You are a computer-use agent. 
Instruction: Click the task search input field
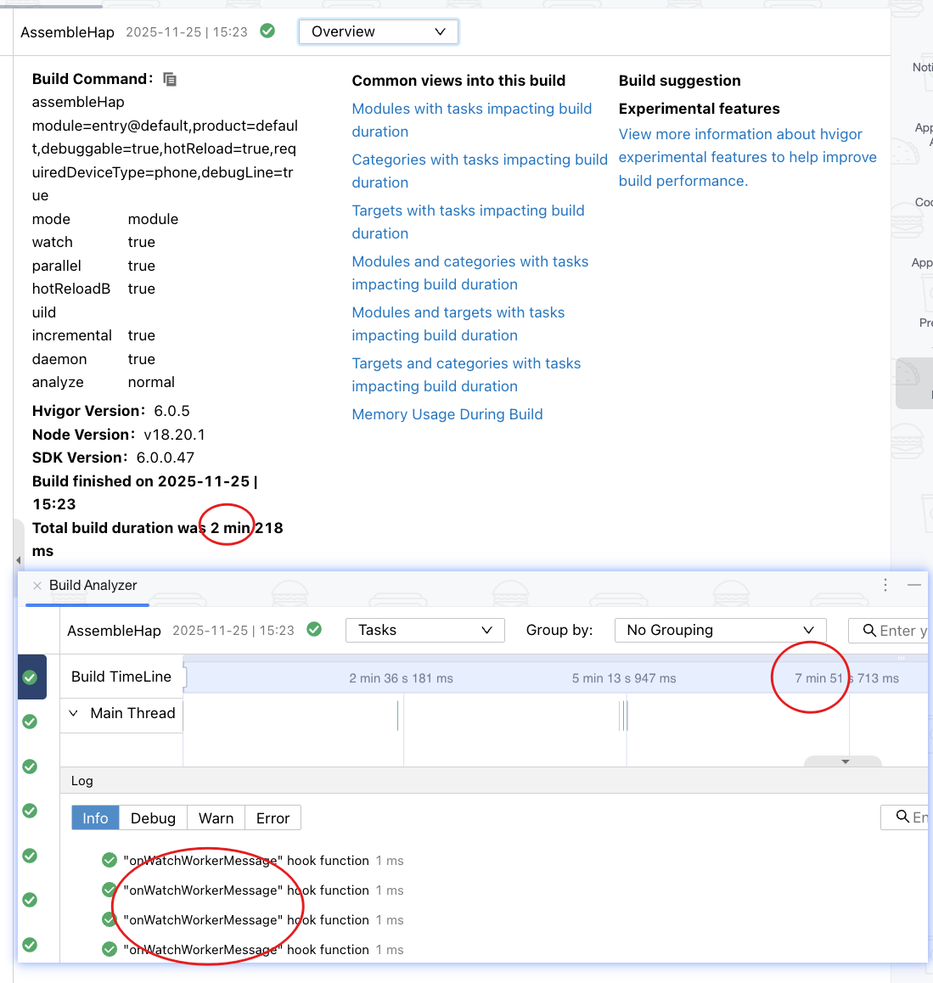[902, 631]
